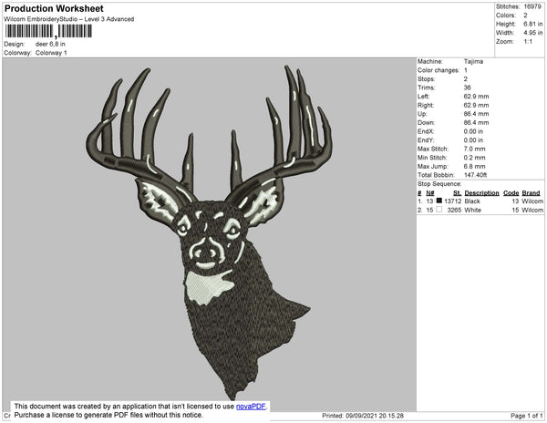Click the N# column header
The width and height of the screenshot is (547, 423).
coord(430,193)
